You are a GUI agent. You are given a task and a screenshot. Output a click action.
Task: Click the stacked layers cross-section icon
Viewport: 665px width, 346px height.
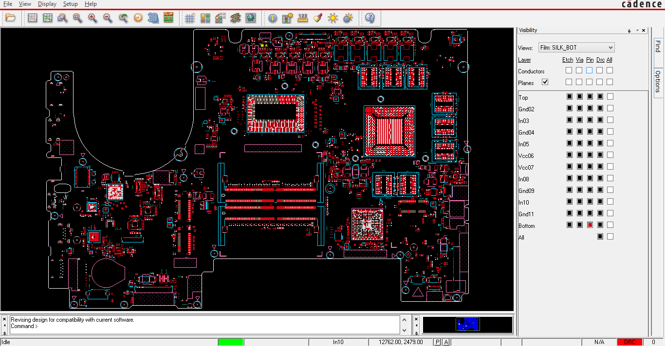(236, 18)
